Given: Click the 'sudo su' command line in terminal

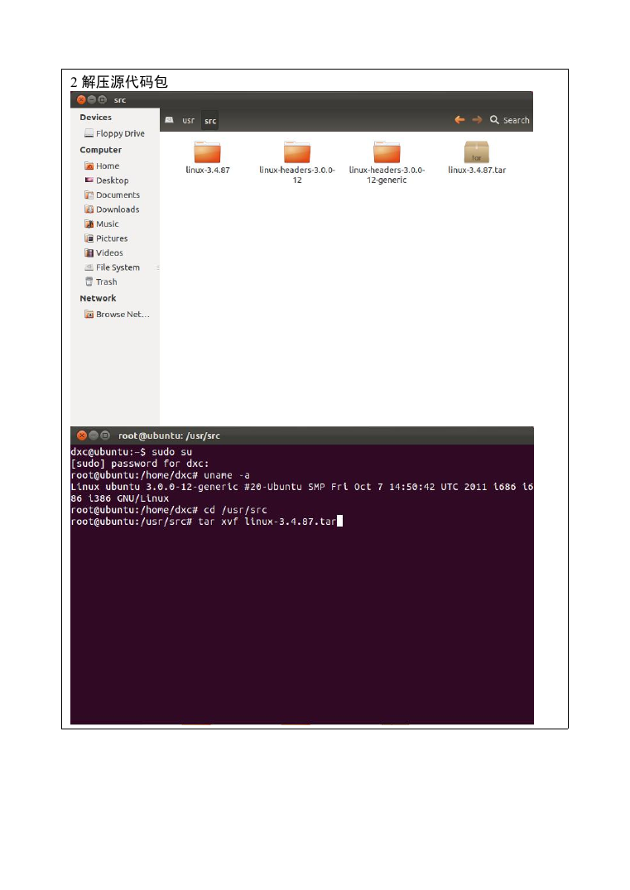Looking at the screenshot, I should pyautogui.click(x=132, y=452).
